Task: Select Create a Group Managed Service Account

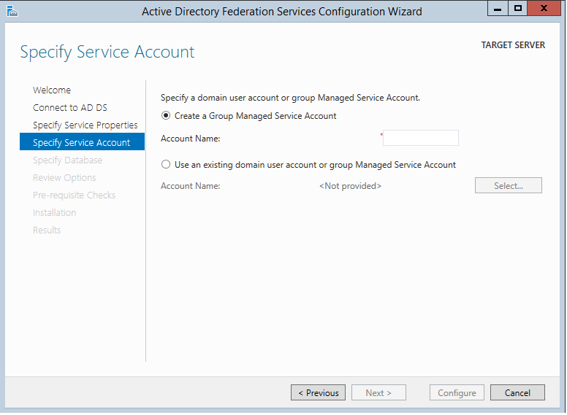Action: click(166, 116)
